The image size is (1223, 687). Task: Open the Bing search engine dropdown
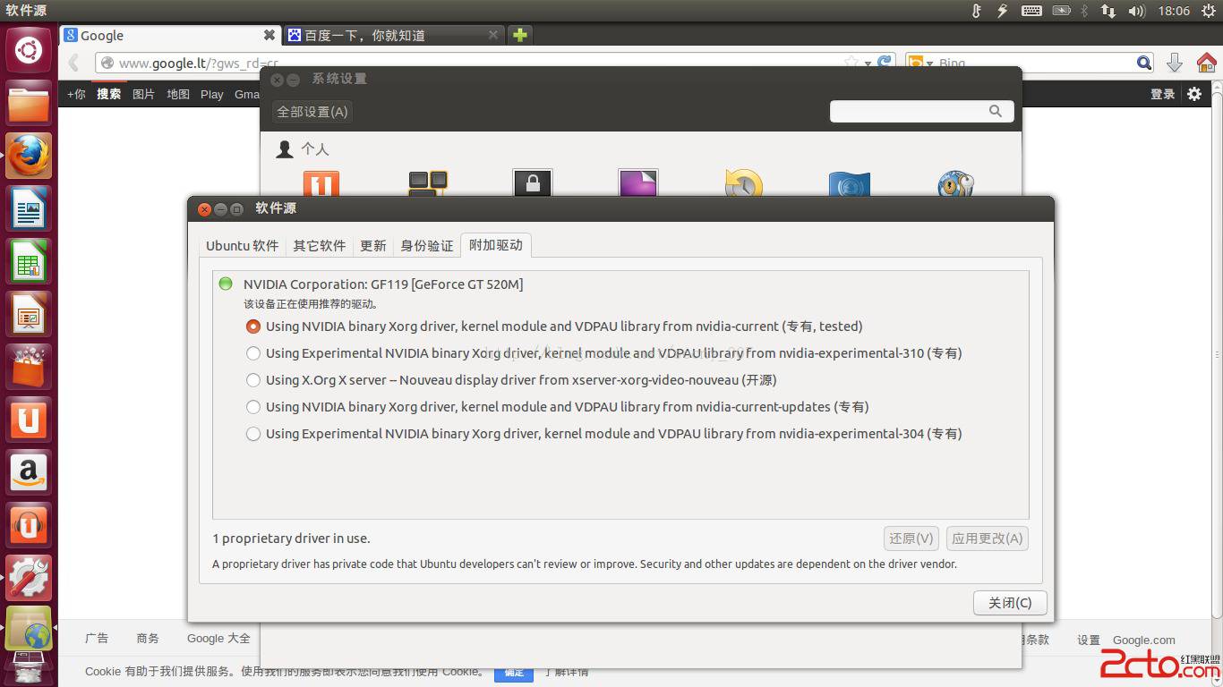920,63
